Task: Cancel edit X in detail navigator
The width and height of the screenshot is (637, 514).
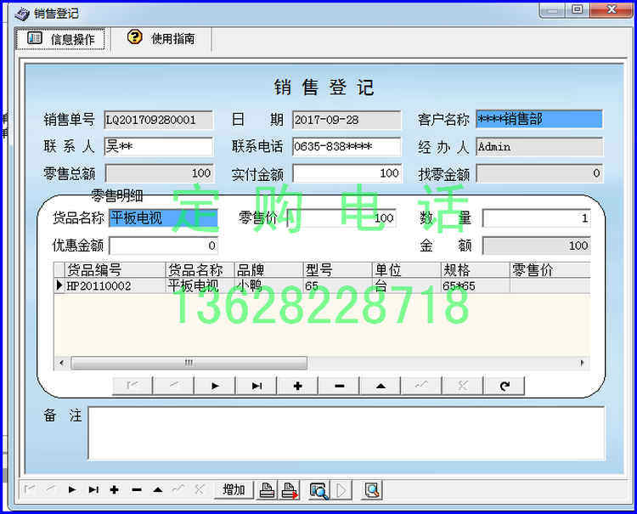Action: click(463, 386)
